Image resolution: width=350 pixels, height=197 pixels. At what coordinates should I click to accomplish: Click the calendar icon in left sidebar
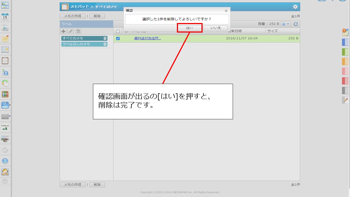click(5, 16)
